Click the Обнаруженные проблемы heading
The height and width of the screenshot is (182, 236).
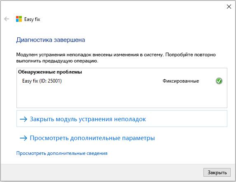50,72
